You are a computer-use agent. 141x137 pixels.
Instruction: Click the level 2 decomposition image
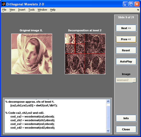tap(85, 54)
